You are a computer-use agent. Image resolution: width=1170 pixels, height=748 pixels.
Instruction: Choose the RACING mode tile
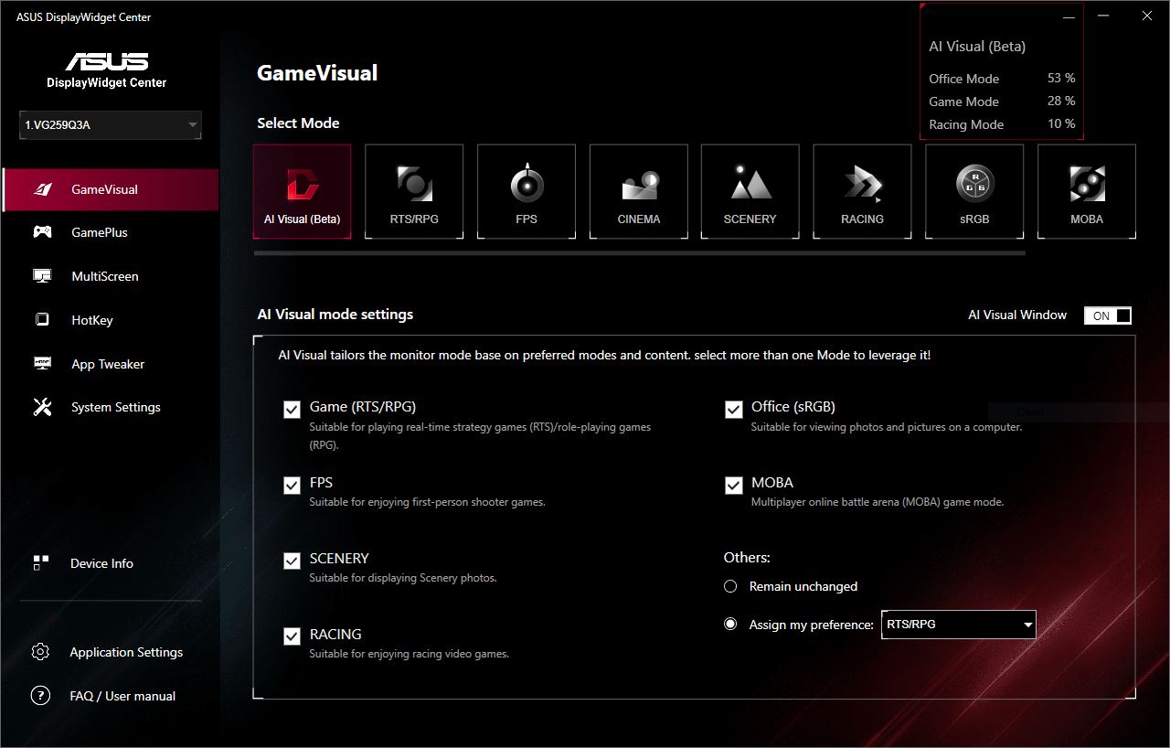click(x=862, y=191)
